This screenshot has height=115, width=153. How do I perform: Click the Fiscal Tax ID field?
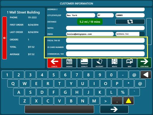(105, 40)
